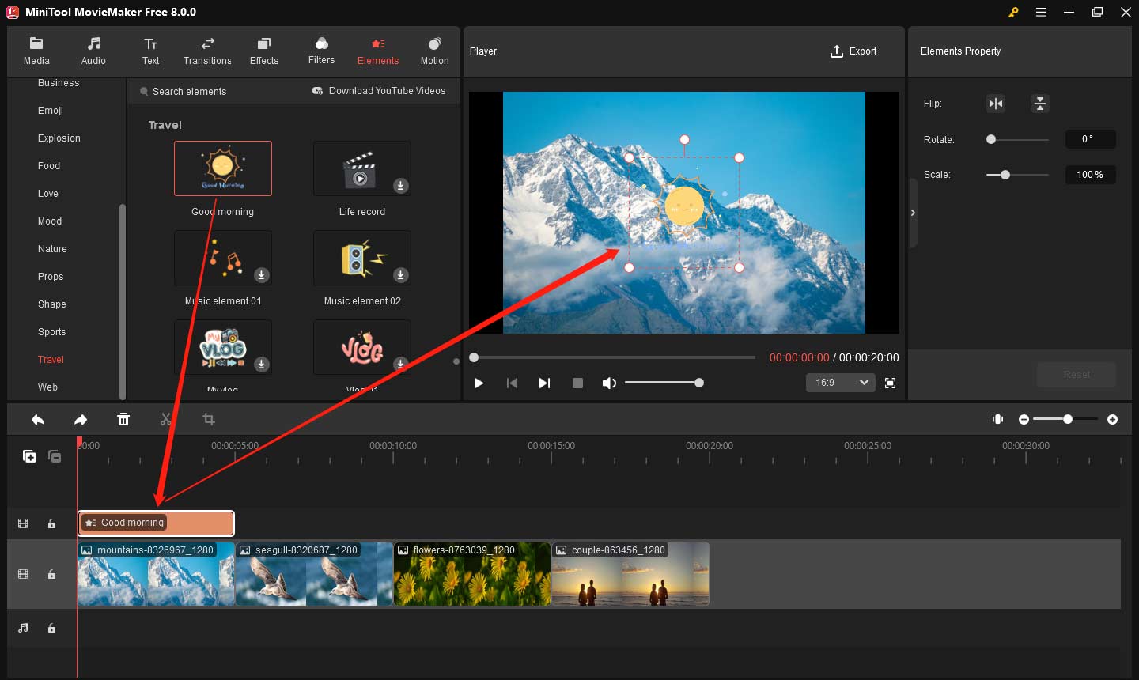
Task: Select the Crop tool in timeline toolbar
Action: 209,419
